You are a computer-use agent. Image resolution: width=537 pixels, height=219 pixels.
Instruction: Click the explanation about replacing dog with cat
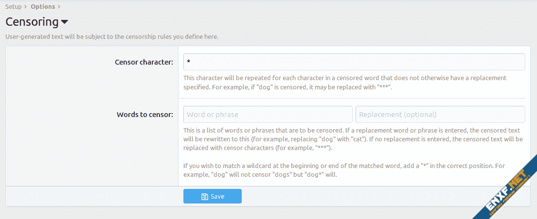tap(353, 139)
